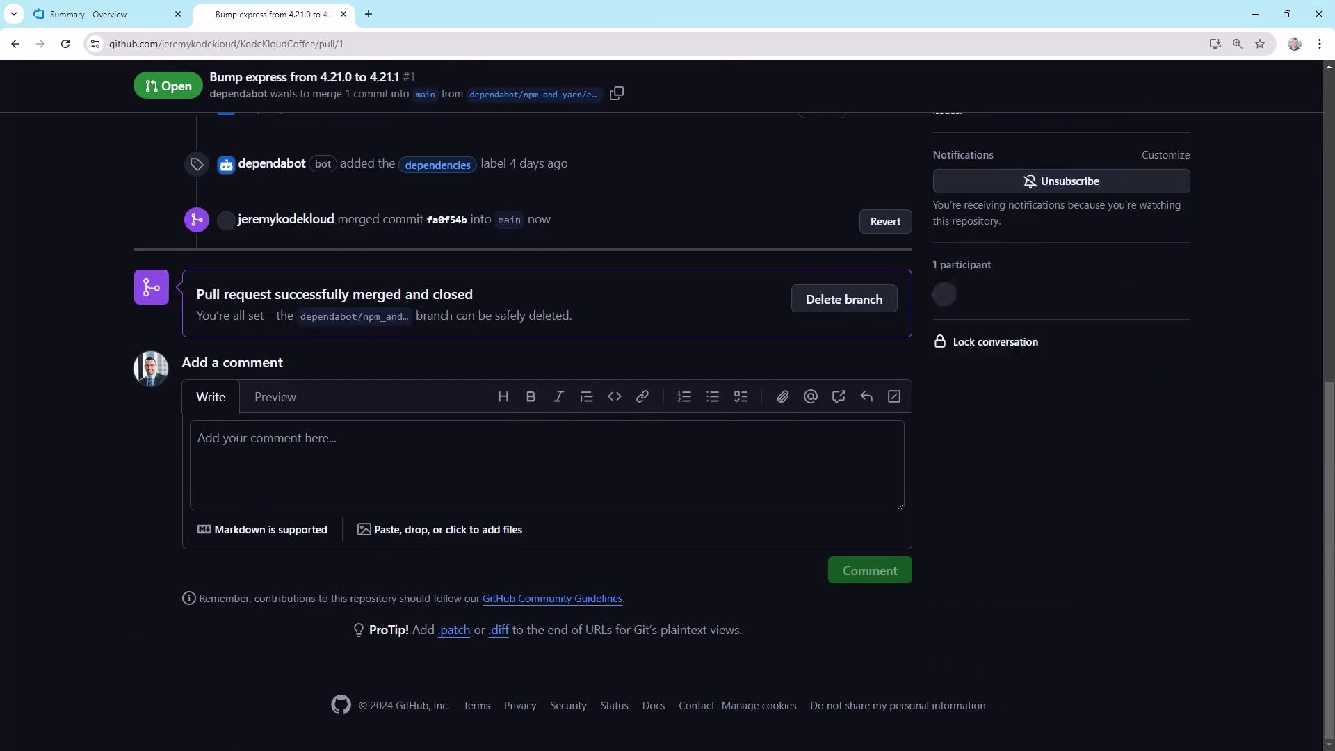
Task: Open the browser tab search dropdown
Action: (x=13, y=14)
